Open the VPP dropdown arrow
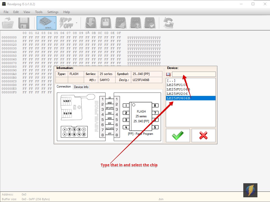The image size is (270, 202). click(x=77, y=23)
